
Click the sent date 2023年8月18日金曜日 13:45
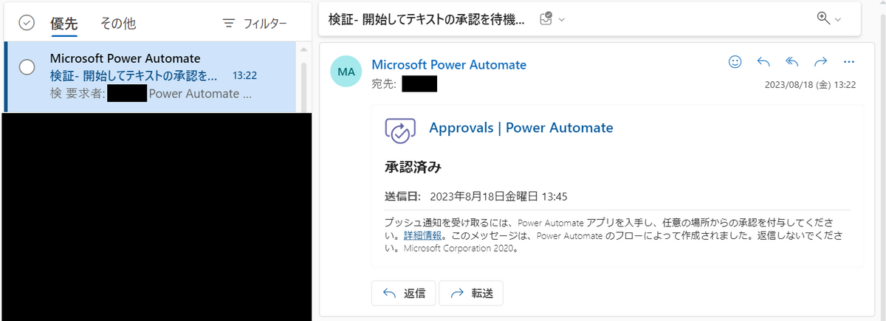pos(498,196)
